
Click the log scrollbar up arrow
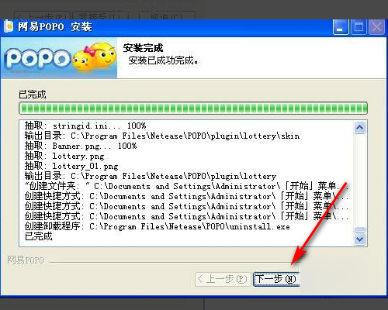tap(360, 127)
